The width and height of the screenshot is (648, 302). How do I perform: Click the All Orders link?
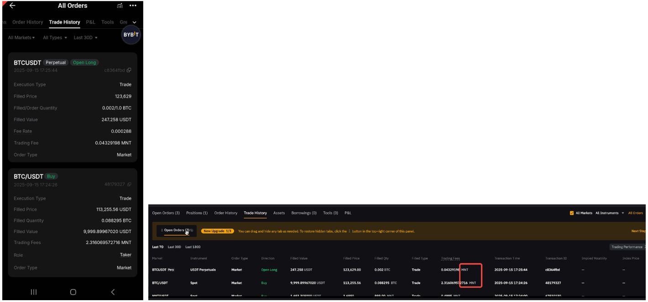tap(635, 213)
